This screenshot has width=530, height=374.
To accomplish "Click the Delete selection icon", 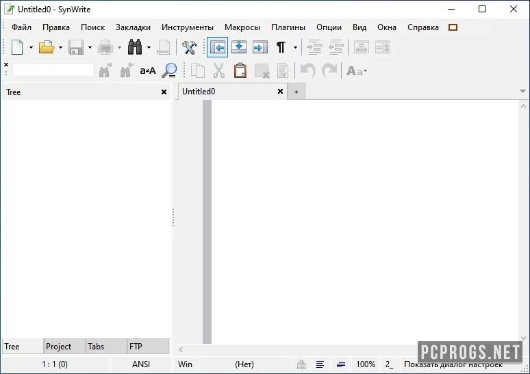I will (x=262, y=71).
